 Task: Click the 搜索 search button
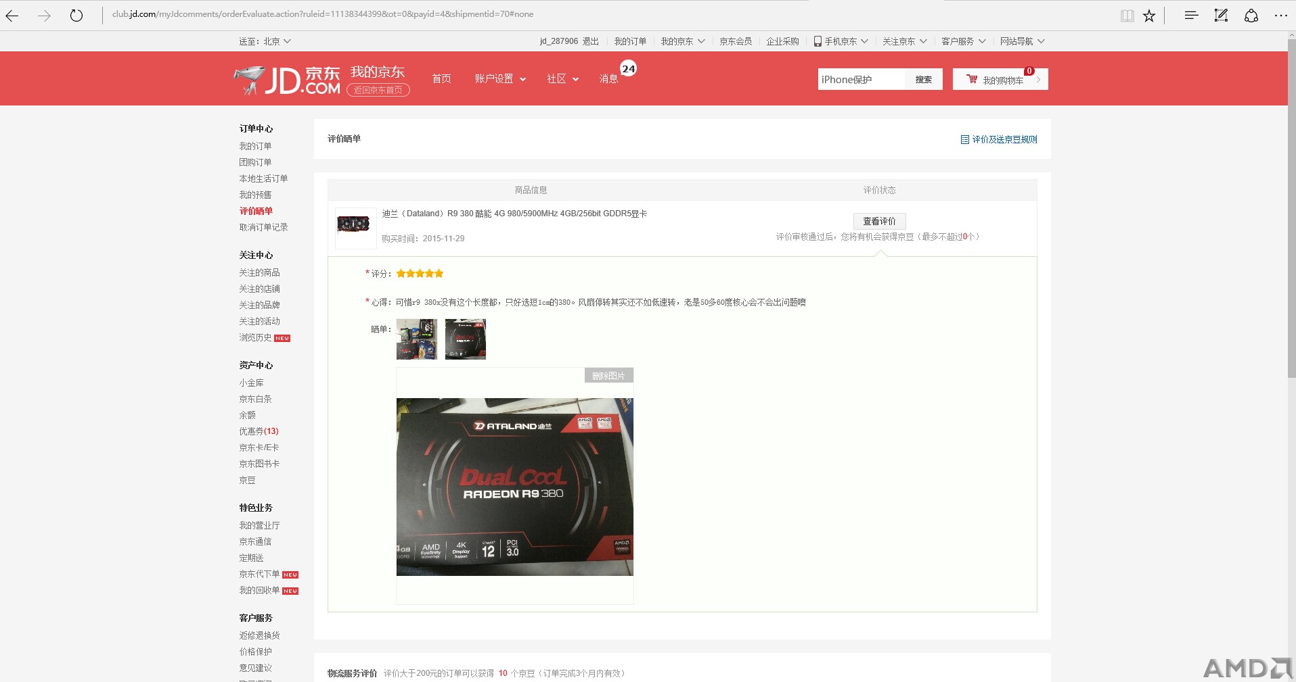pos(924,80)
